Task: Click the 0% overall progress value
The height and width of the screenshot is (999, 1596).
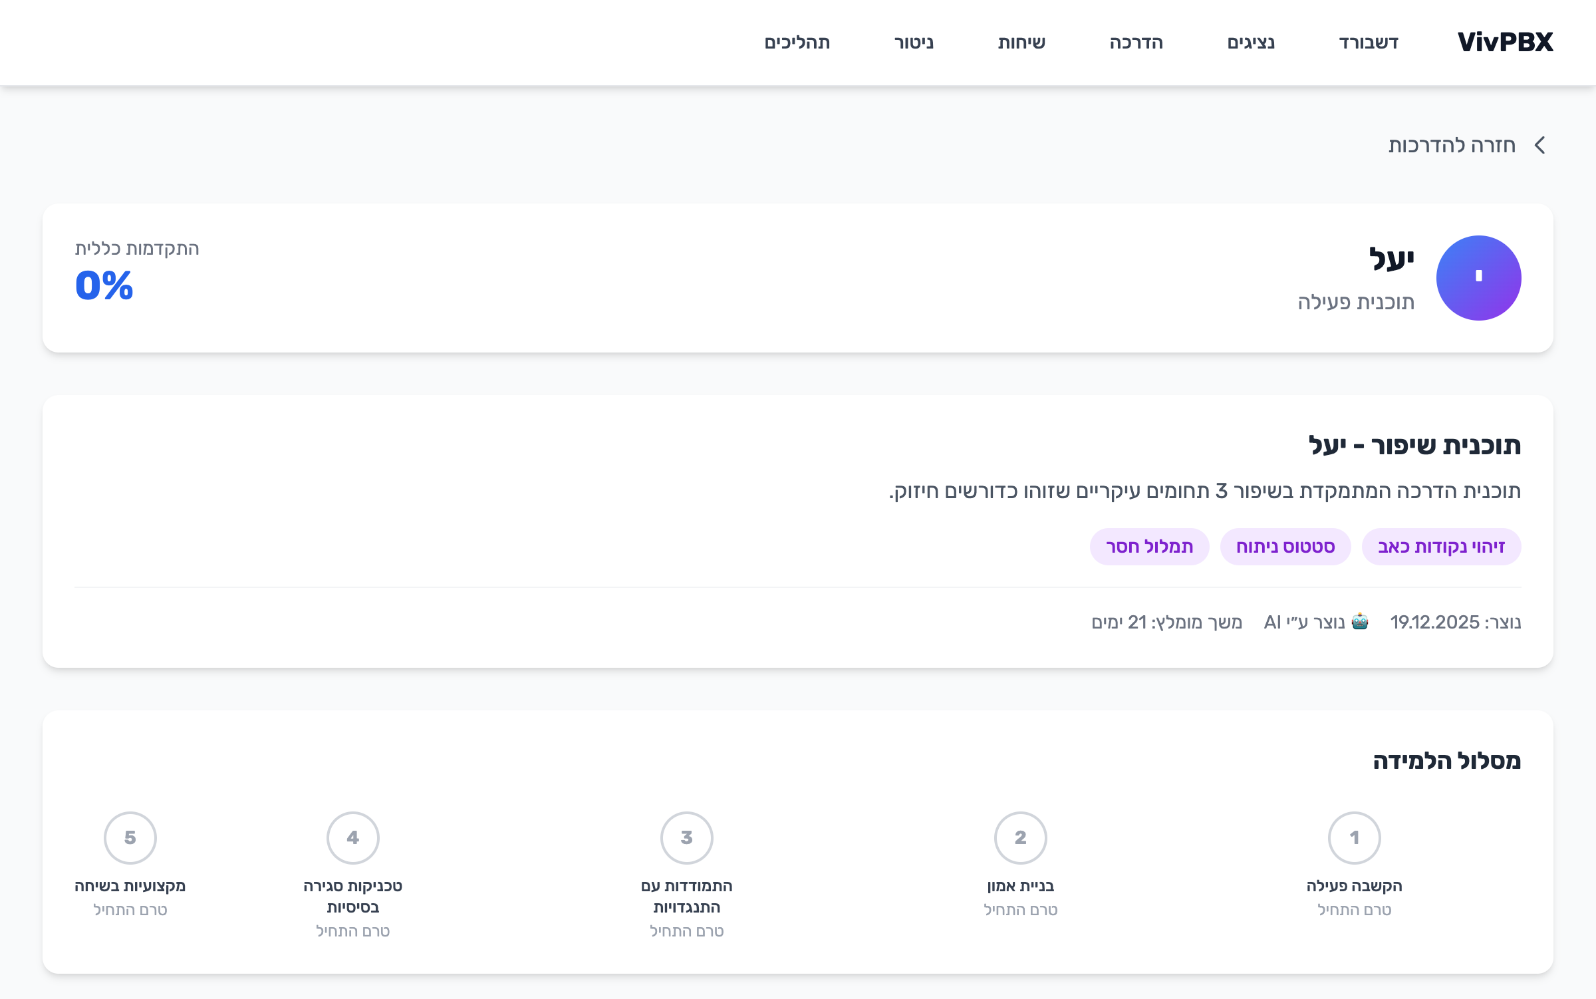Action: (x=104, y=285)
